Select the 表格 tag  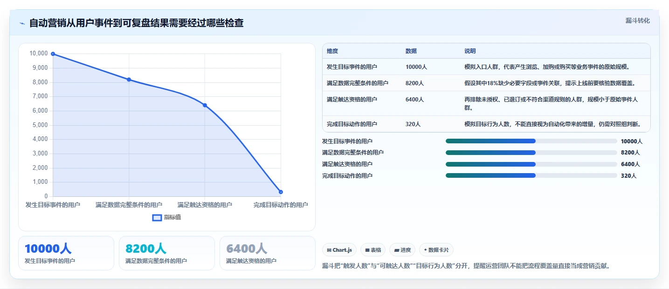click(373, 250)
